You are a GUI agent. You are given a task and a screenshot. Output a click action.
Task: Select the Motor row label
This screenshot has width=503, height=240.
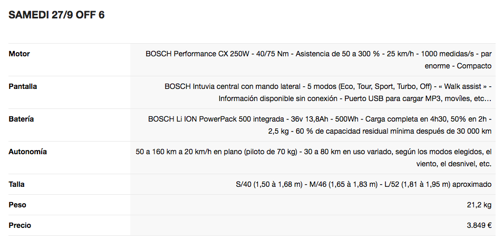point(19,54)
